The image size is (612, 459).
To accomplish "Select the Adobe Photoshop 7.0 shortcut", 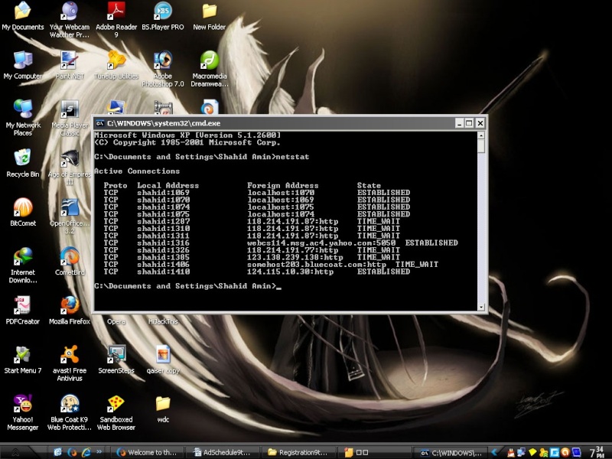I will click(x=163, y=69).
